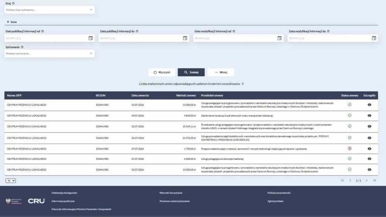Screen dimensions: 386x217
Task: View details of the 20 376,00 zł contract
Action: pos(369,138)
